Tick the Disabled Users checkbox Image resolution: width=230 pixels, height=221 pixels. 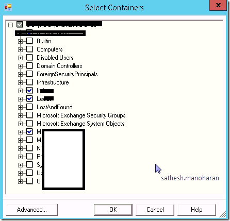(29, 58)
